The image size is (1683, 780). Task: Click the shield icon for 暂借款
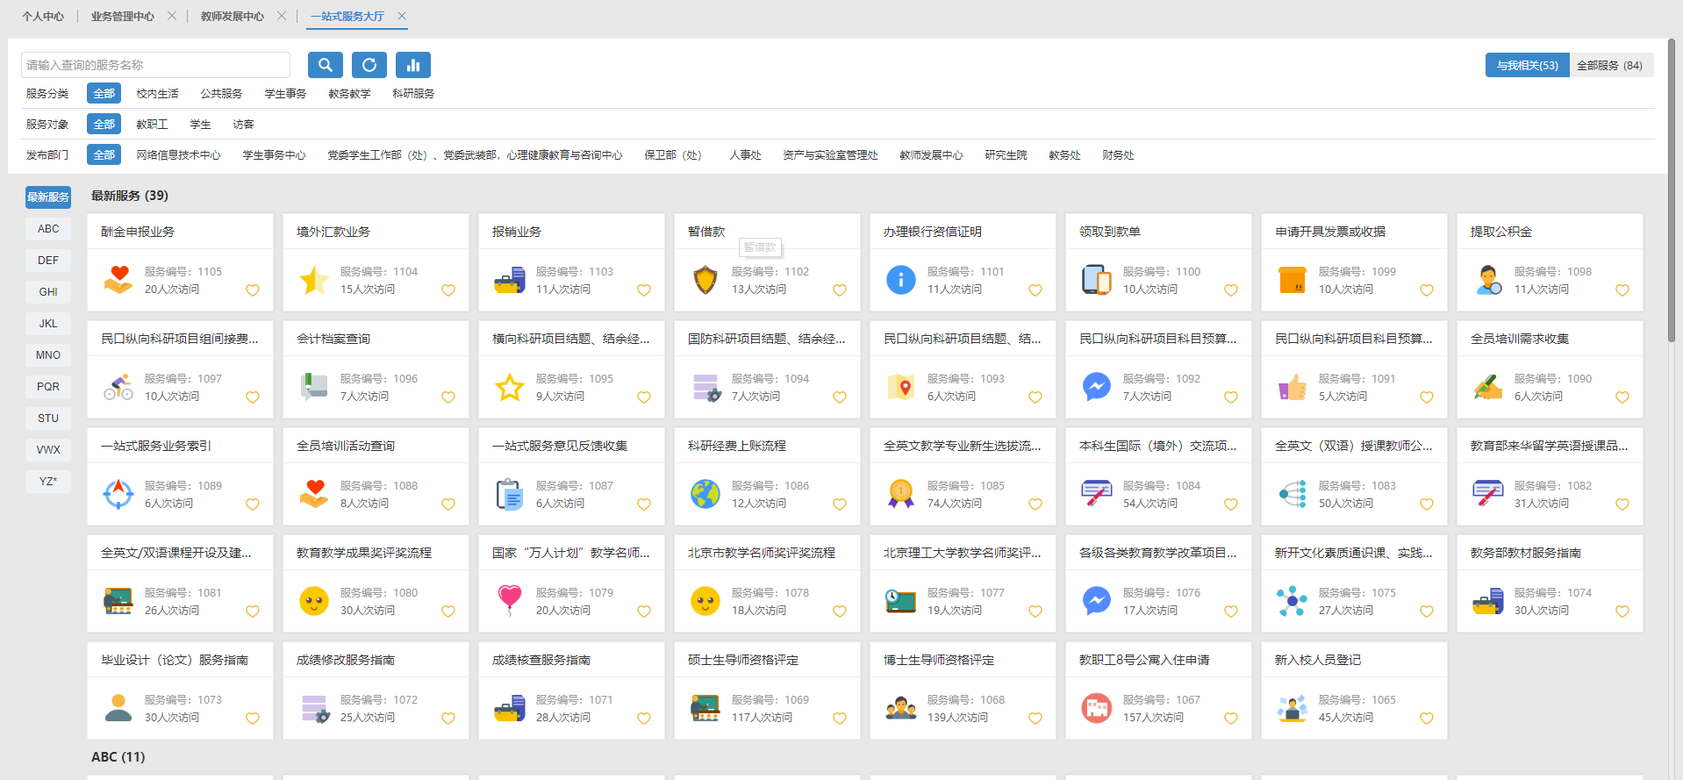click(705, 281)
